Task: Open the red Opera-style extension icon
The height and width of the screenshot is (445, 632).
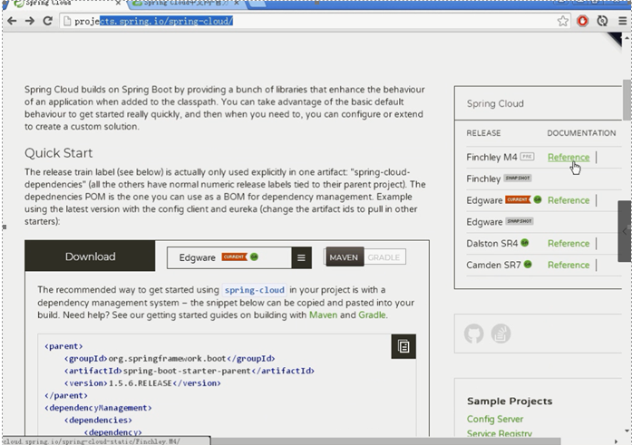Action: click(582, 21)
